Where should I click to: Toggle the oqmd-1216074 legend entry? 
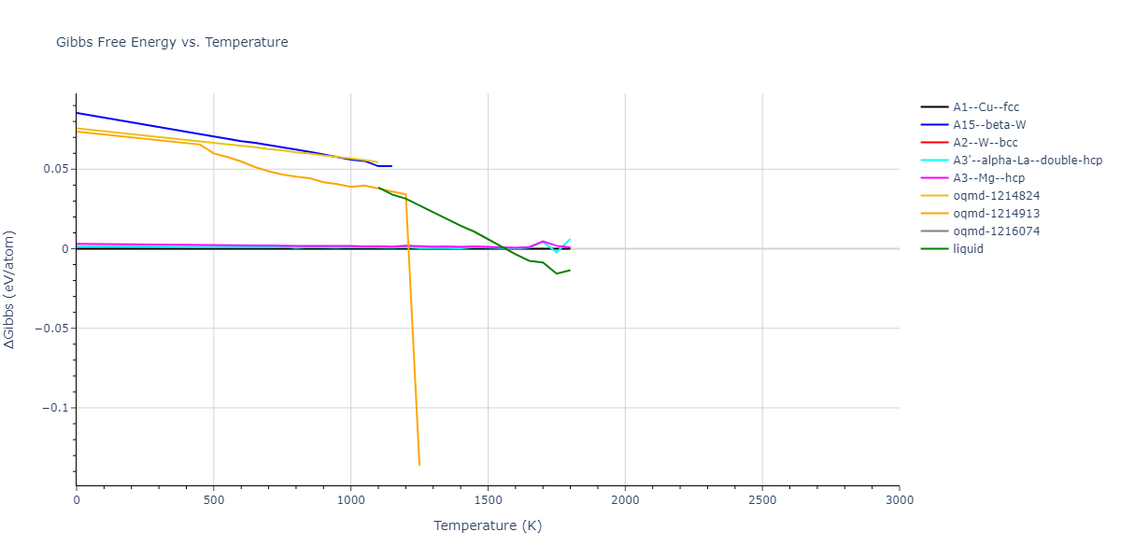coord(996,231)
